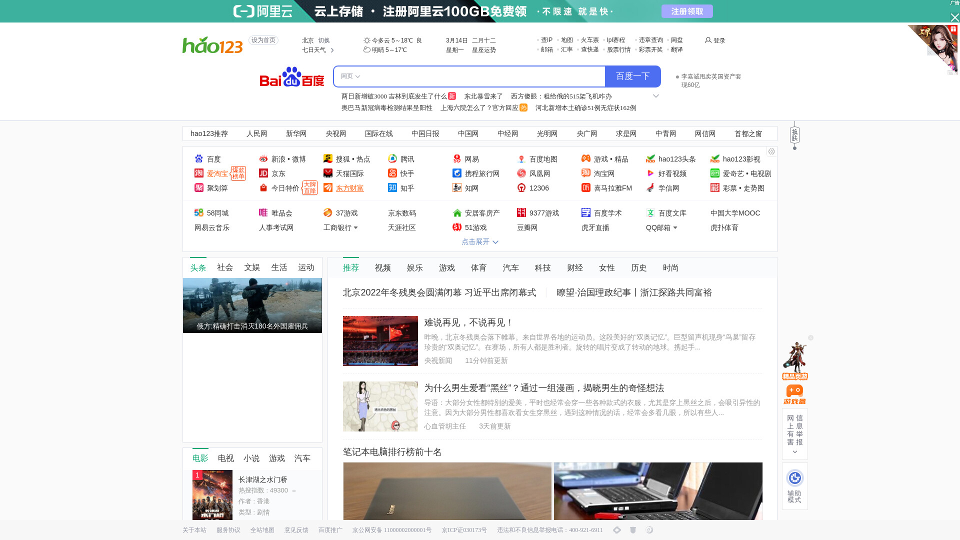Select the 视频 content tab

[383, 268]
